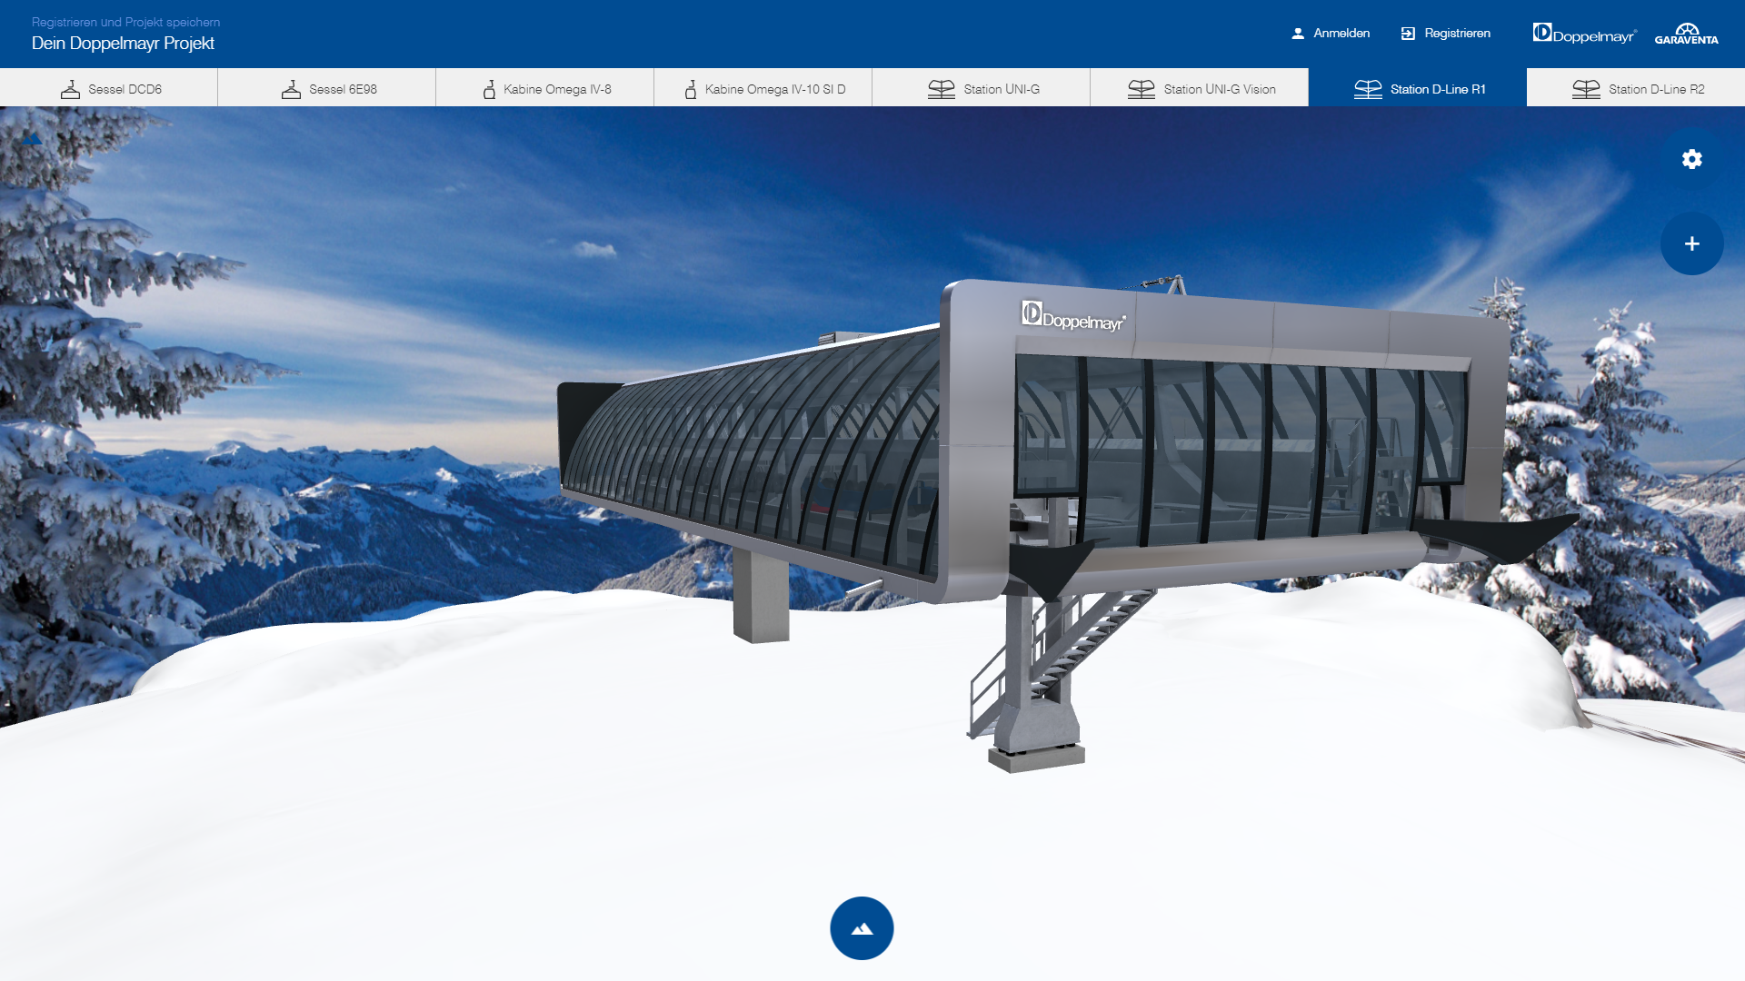Screen dimensions: 1745x981
Task: Click the gondola icon for Kabine Omega IV-8
Action: coord(489,89)
